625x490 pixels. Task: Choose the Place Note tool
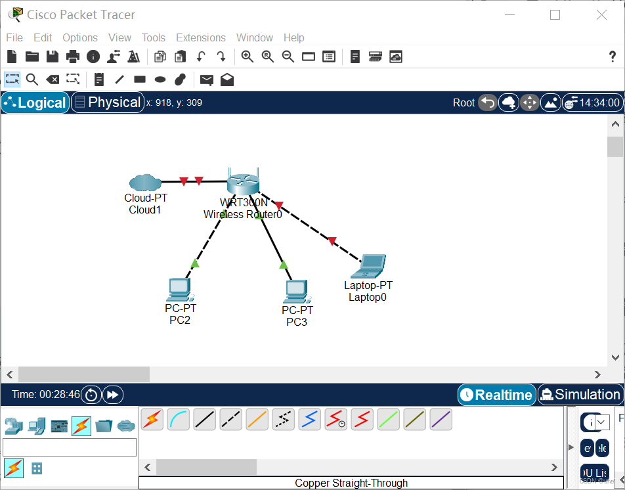pyautogui.click(x=99, y=79)
